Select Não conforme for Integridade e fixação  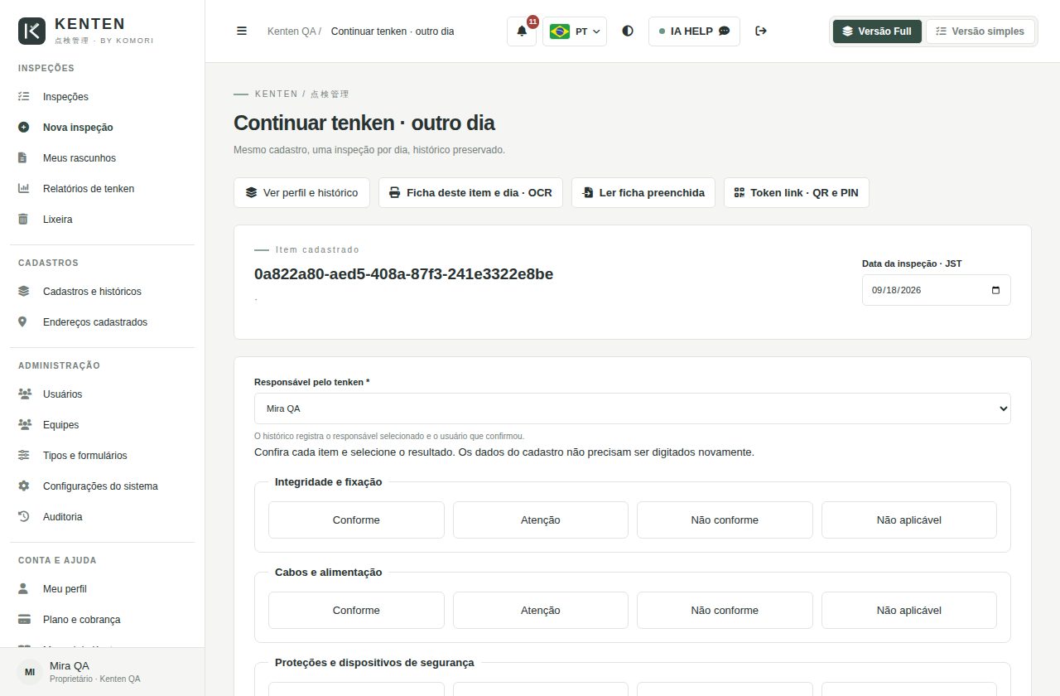[725, 520]
